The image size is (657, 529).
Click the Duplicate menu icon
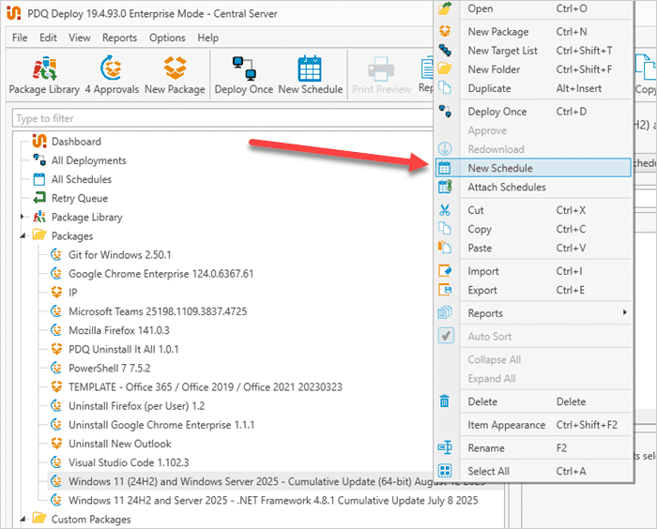[x=445, y=88]
